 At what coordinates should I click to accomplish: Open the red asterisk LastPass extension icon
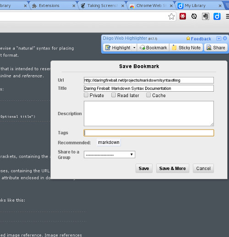point(183,17)
